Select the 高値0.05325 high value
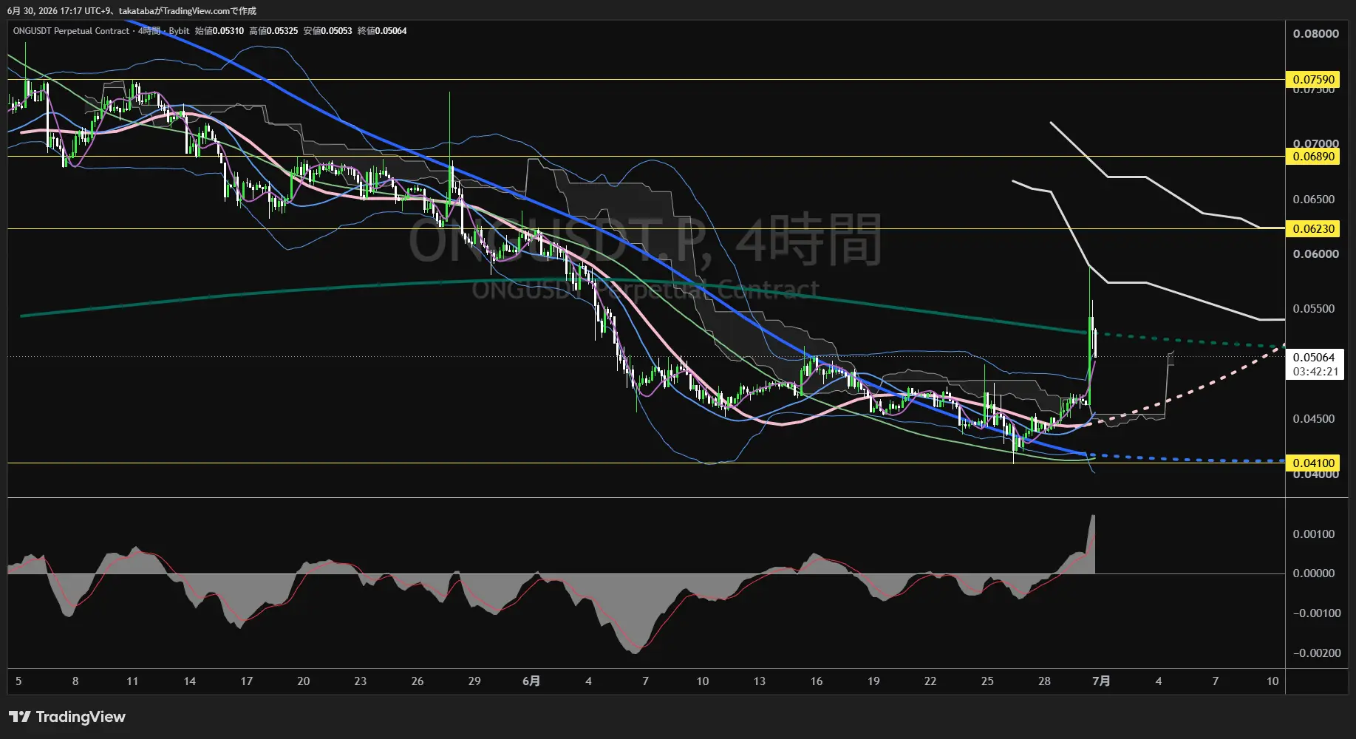Screen dimensions: 1356x739 coord(273,31)
